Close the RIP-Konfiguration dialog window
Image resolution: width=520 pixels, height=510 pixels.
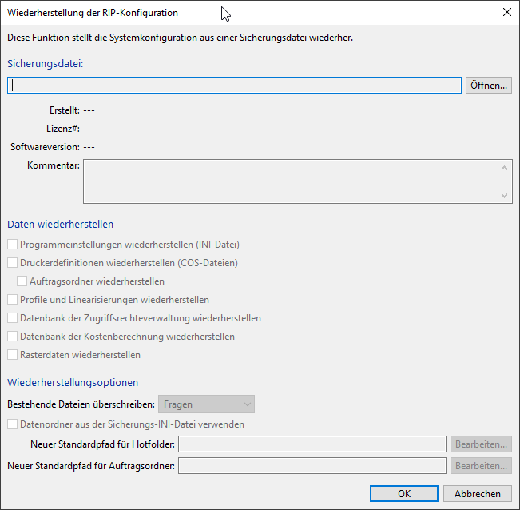tap(506, 13)
